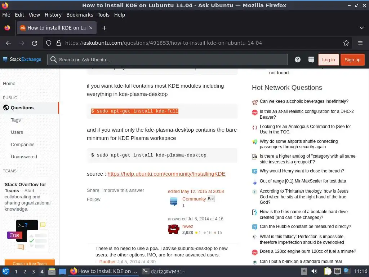The width and height of the screenshot is (369, 277).
Task: Open 'Can we keep alcoholic beverages indefinitely?'
Action: pos(304,101)
